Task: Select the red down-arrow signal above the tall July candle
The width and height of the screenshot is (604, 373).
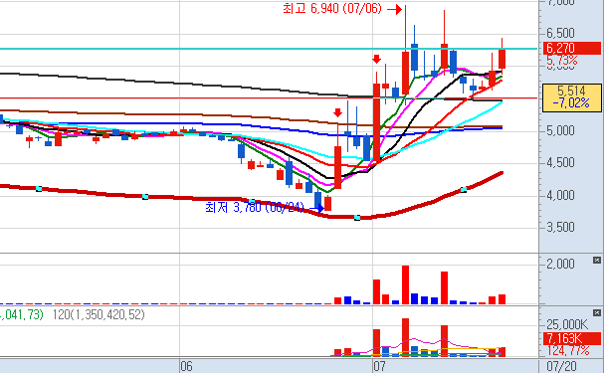Action: [376, 59]
